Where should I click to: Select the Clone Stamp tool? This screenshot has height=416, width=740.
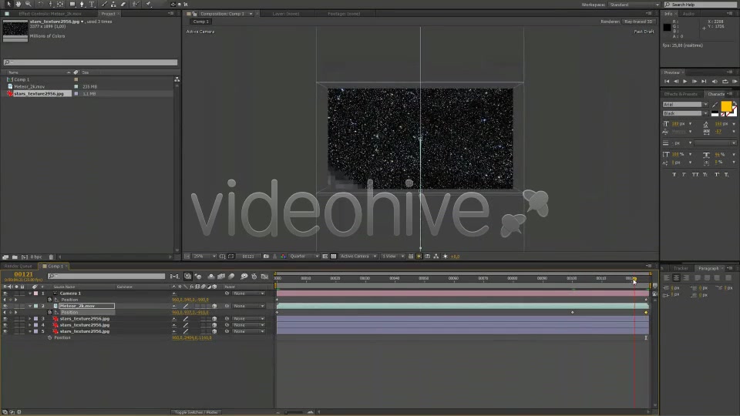[x=113, y=5]
